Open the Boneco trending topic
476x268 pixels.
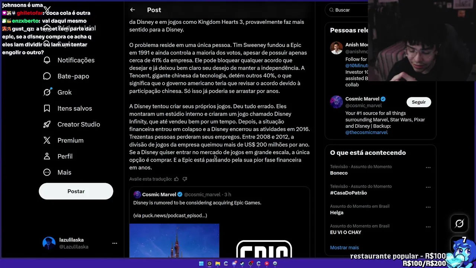coord(339,173)
